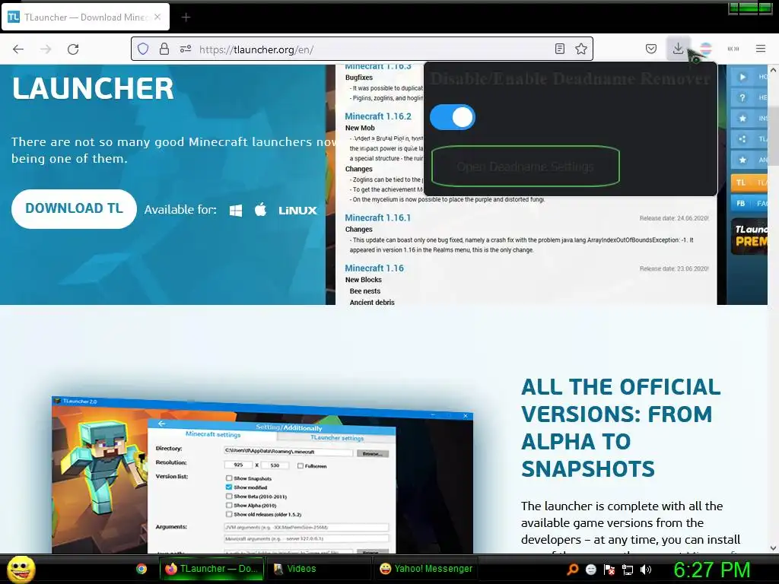Close the TLauncher browser tab
The image size is (779, 584).
157,17
